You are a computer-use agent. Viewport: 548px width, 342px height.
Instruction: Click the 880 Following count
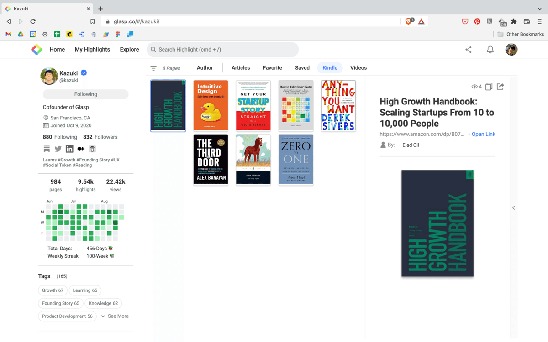(60, 137)
